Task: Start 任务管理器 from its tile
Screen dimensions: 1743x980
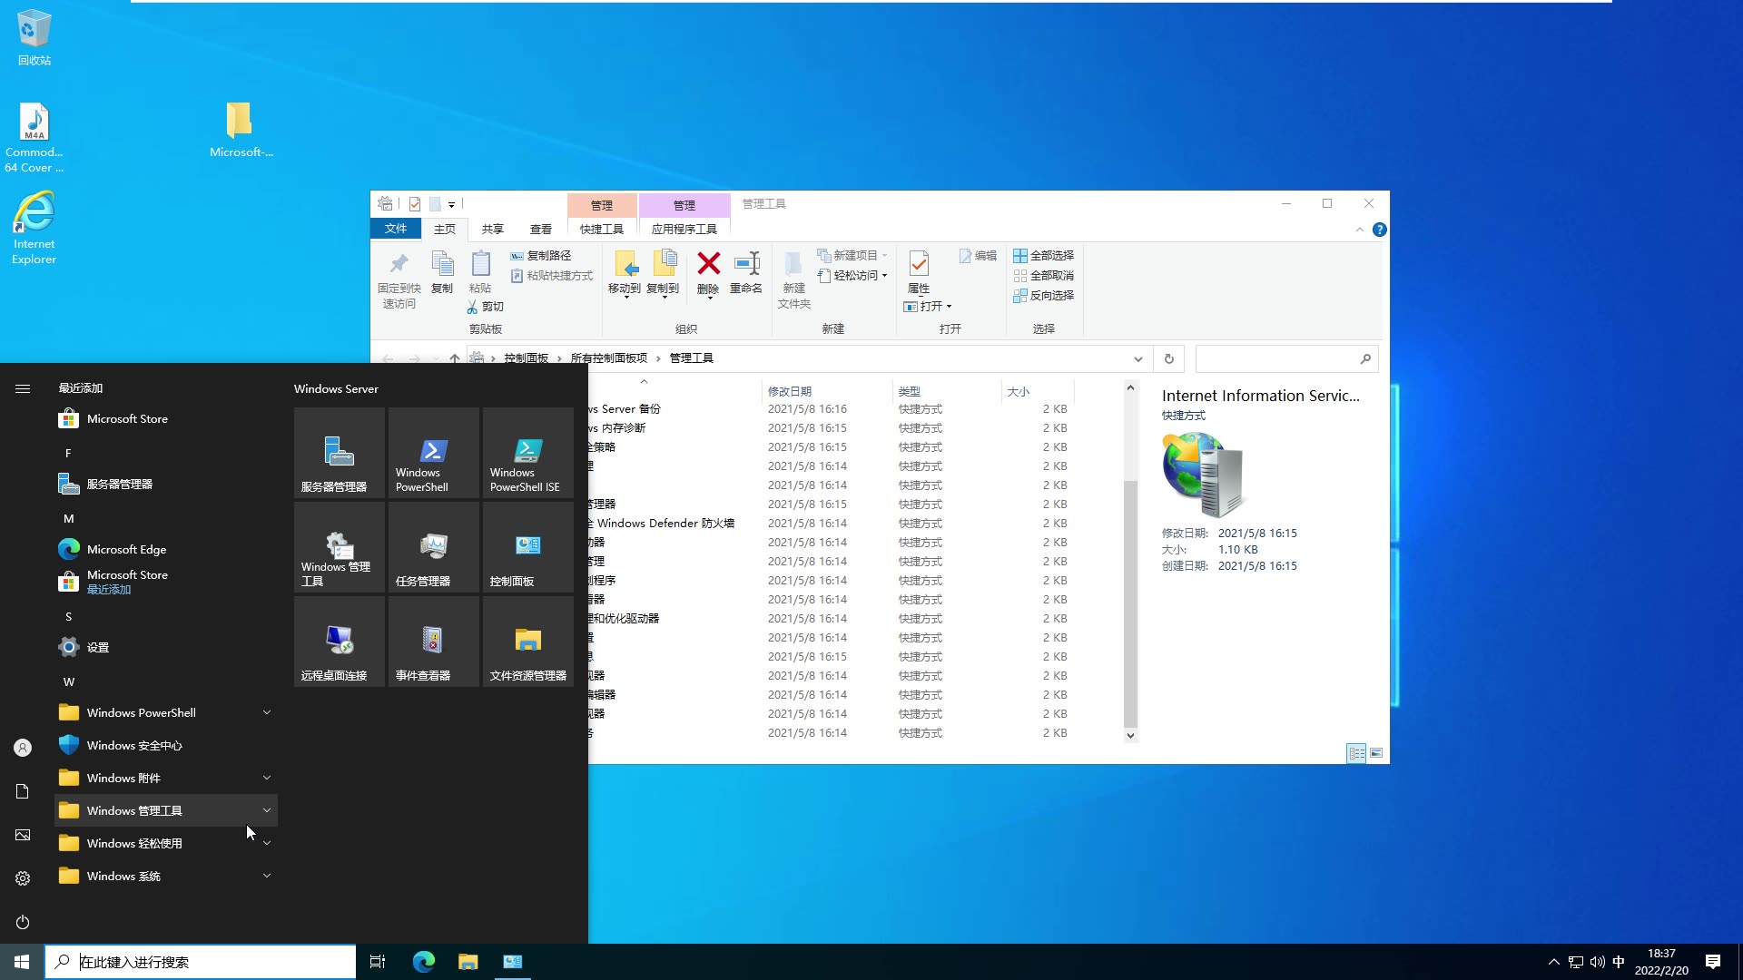Action: tap(433, 546)
